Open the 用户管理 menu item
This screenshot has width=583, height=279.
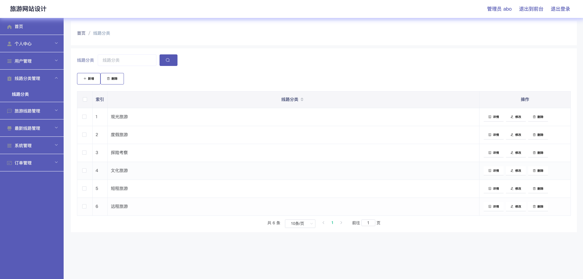tap(32, 61)
